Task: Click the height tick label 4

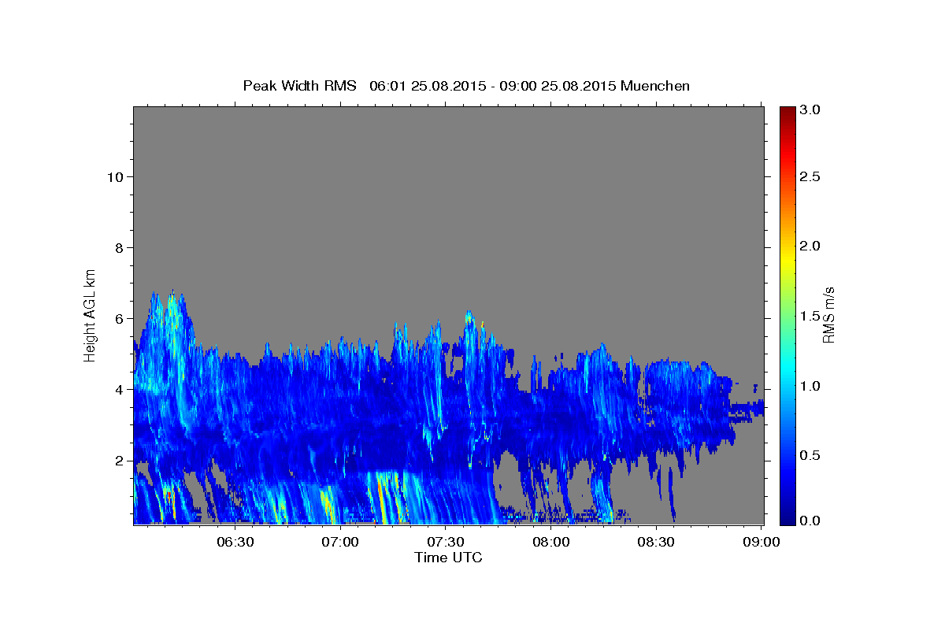Action: point(121,390)
